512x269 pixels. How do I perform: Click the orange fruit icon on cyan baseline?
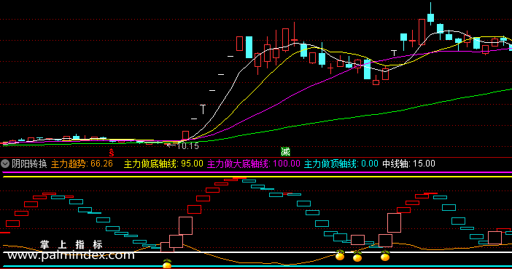[x=167, y=264]
